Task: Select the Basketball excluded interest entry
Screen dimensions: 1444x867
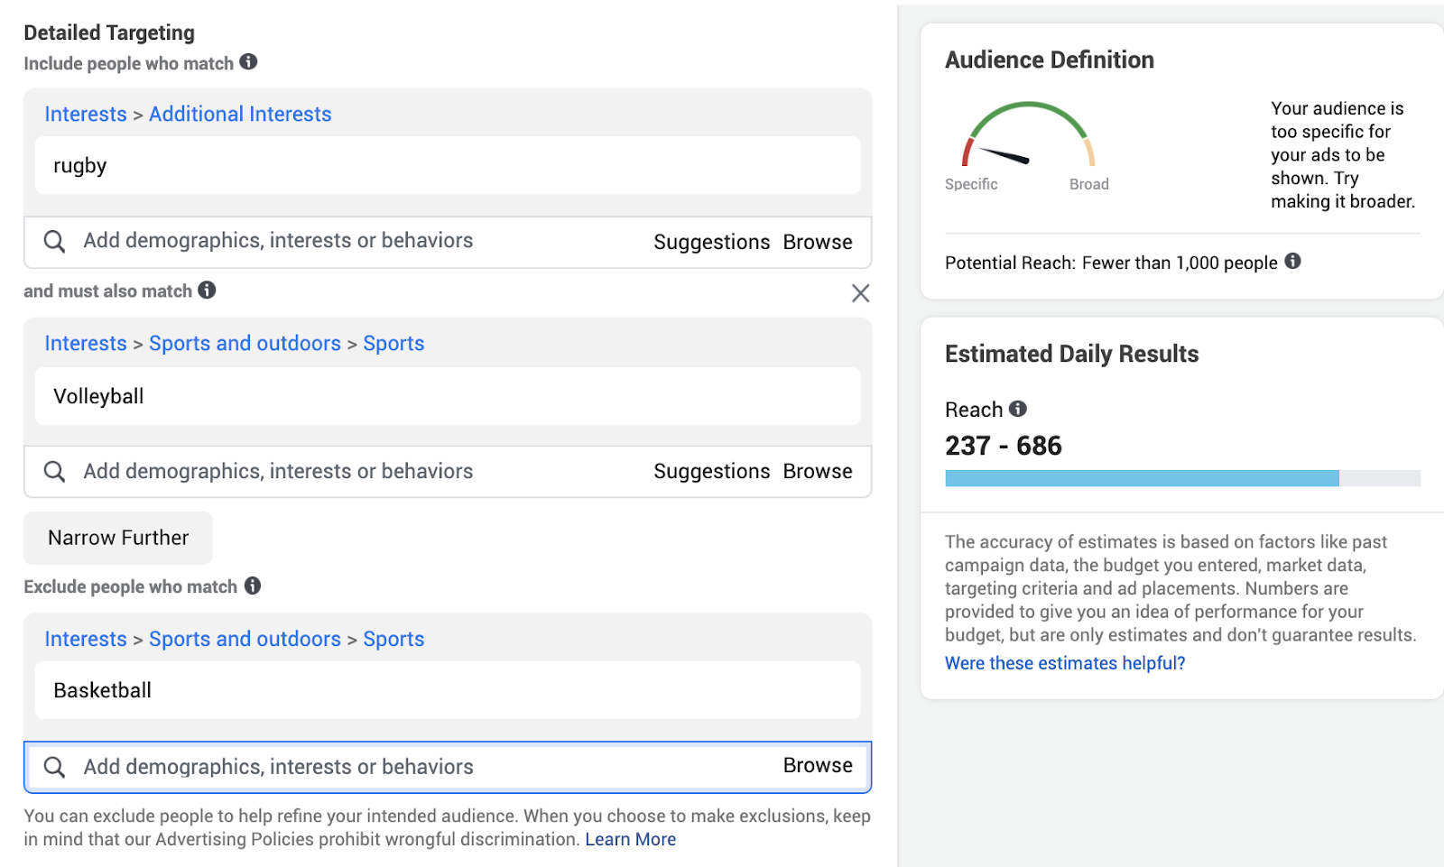Action: (x=448, y=690)
